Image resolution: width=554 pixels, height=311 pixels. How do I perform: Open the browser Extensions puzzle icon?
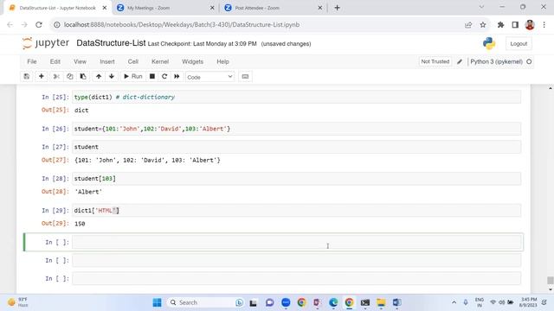500,25
